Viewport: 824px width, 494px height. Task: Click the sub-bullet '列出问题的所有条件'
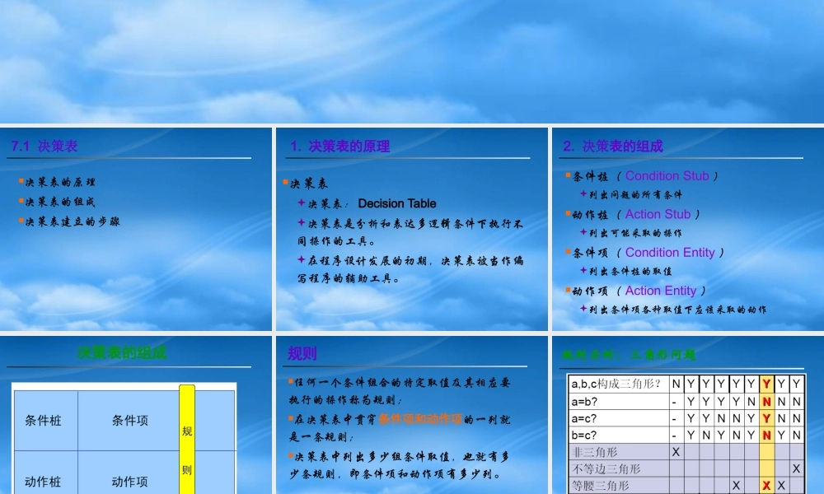635,195
